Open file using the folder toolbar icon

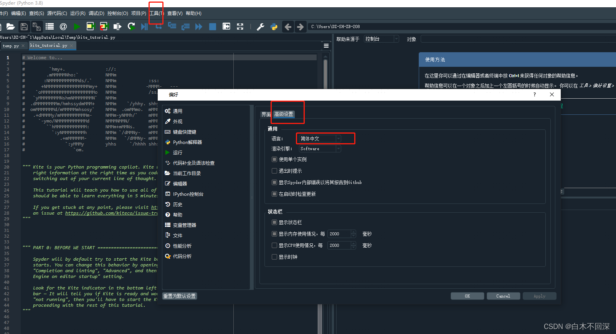(10, 26)
